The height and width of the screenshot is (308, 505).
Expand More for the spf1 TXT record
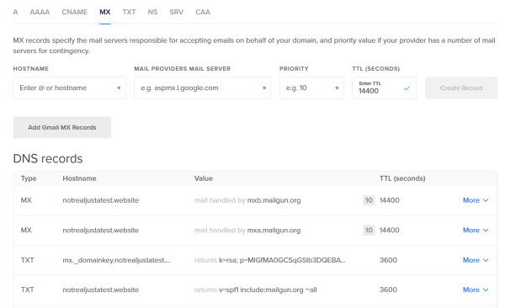click(476, 289)
